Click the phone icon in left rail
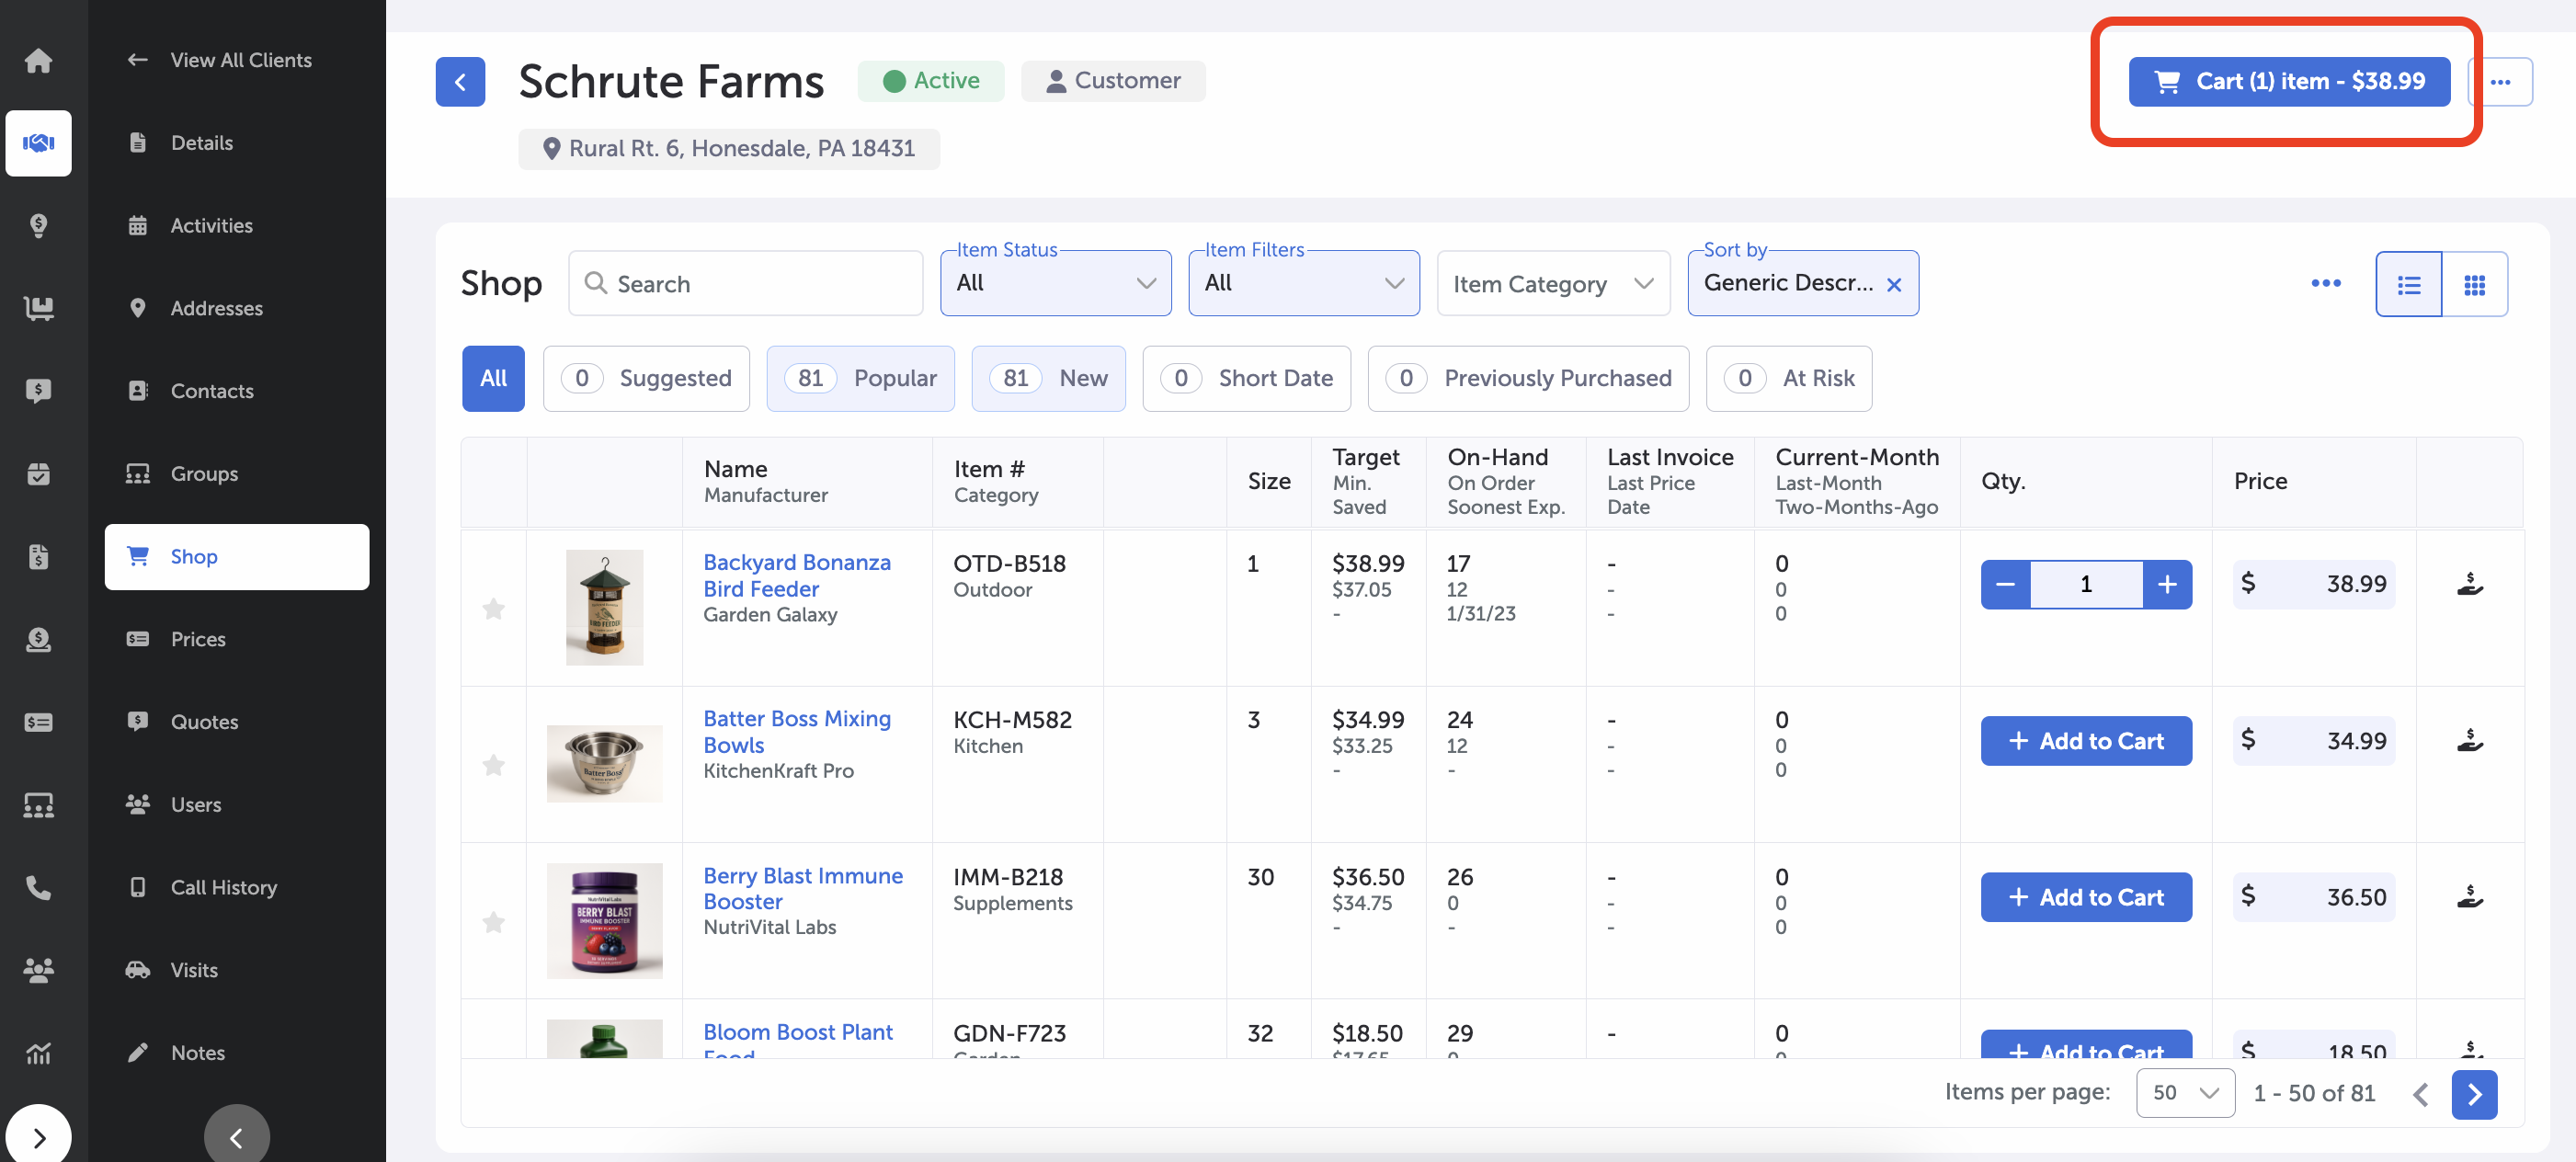The height and width of the screenshot is (1162, 2576). (38, 887)
